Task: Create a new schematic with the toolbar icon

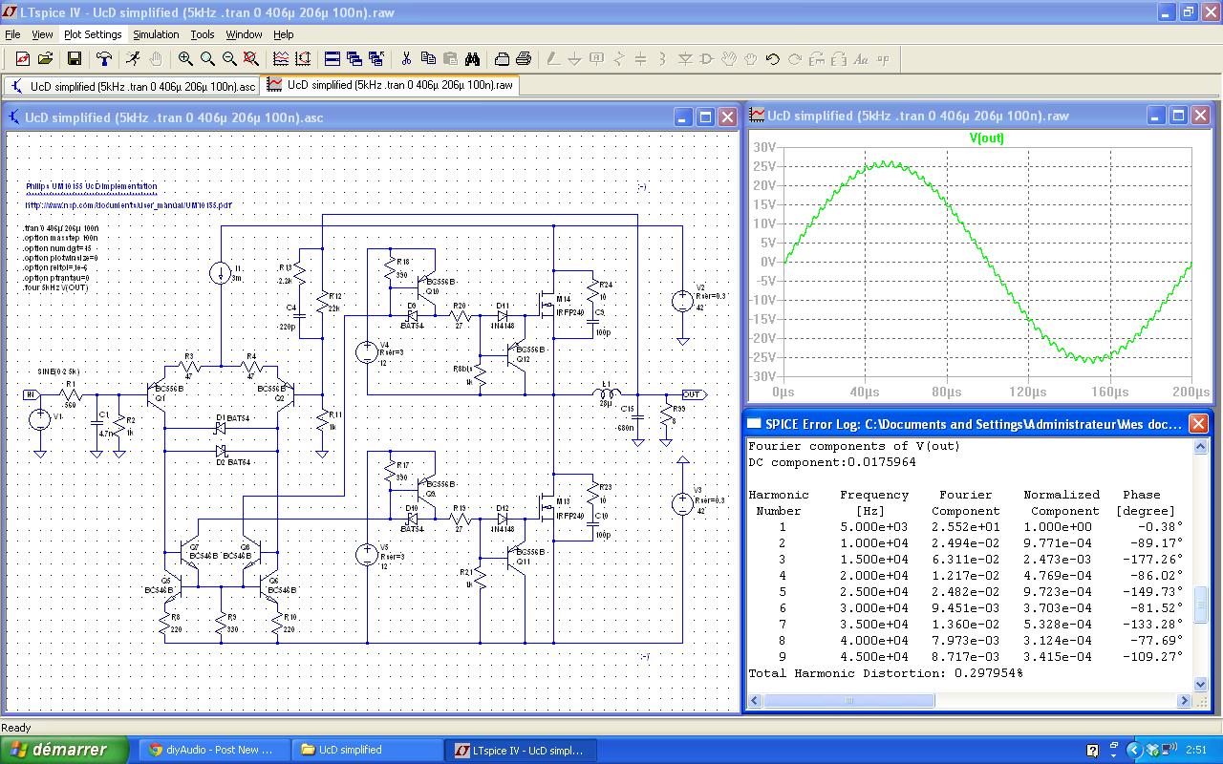Action: click(22, 59)
